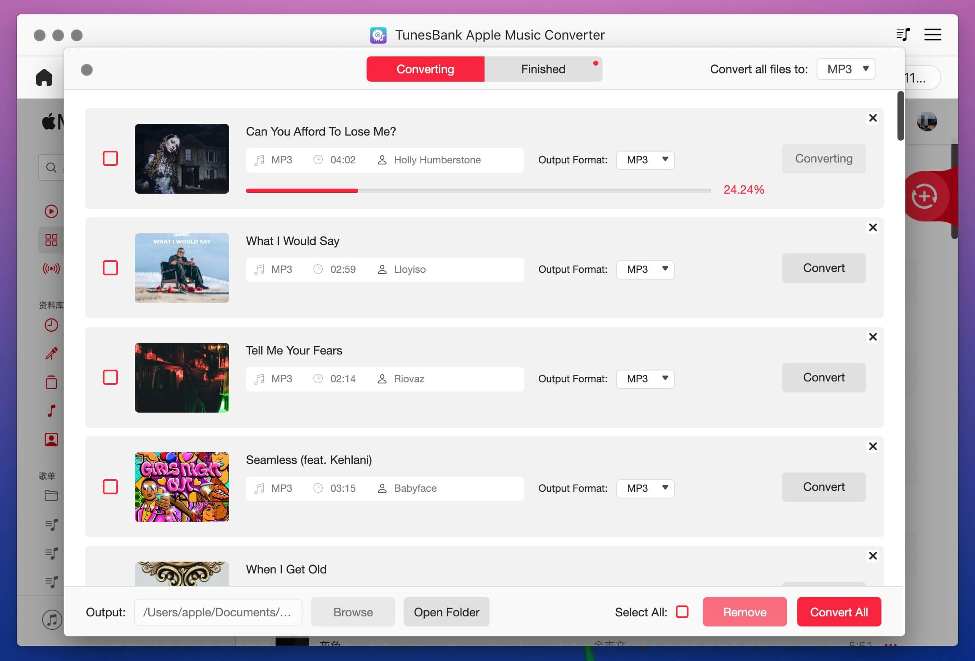975x661 pixels.
Task: Expand the Convert all files to MP3 dropdown
Action: [847, 69]
